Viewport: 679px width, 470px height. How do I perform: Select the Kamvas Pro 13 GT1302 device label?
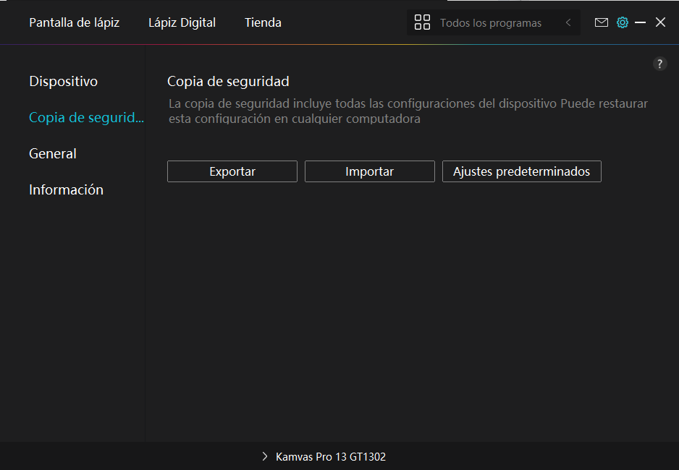click(x=331, y=457)
